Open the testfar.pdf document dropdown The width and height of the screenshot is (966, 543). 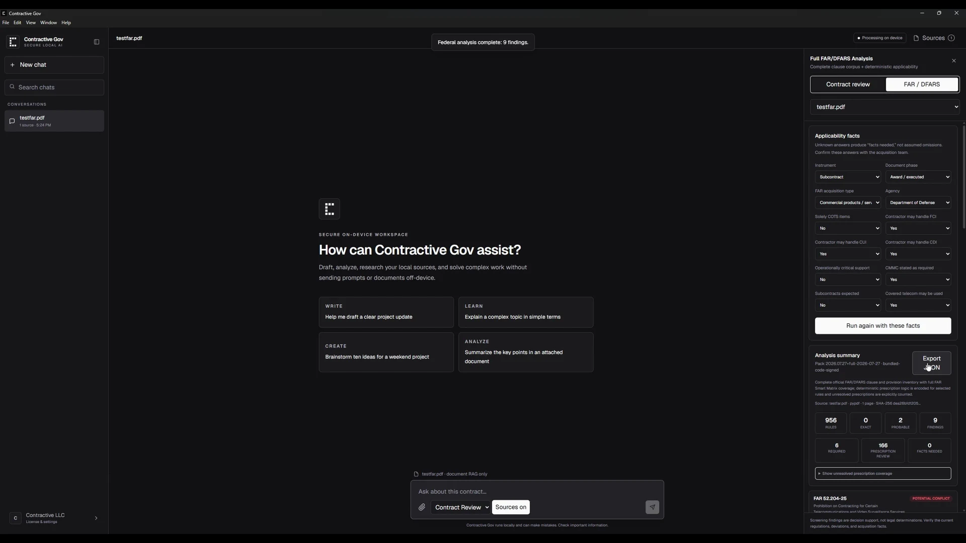pos(884,107)
